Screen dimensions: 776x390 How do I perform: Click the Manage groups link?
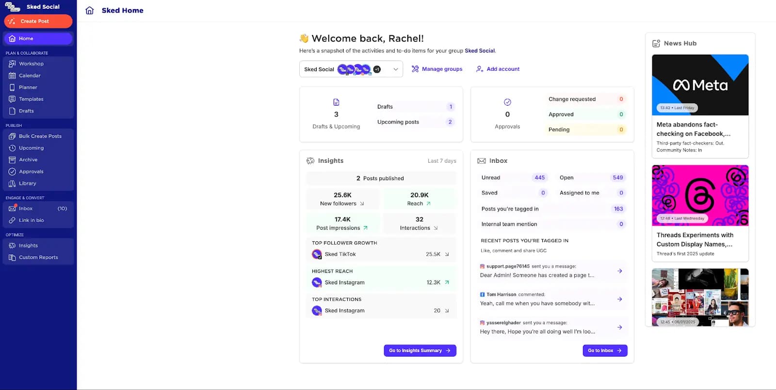click(436, 69)
